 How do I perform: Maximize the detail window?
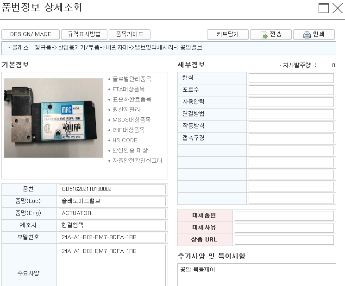tap(324, 8)
